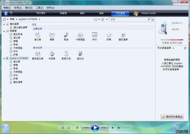Mute the player volume
Viewport: 190px width, 134px height.
click(x=113, y=128)
